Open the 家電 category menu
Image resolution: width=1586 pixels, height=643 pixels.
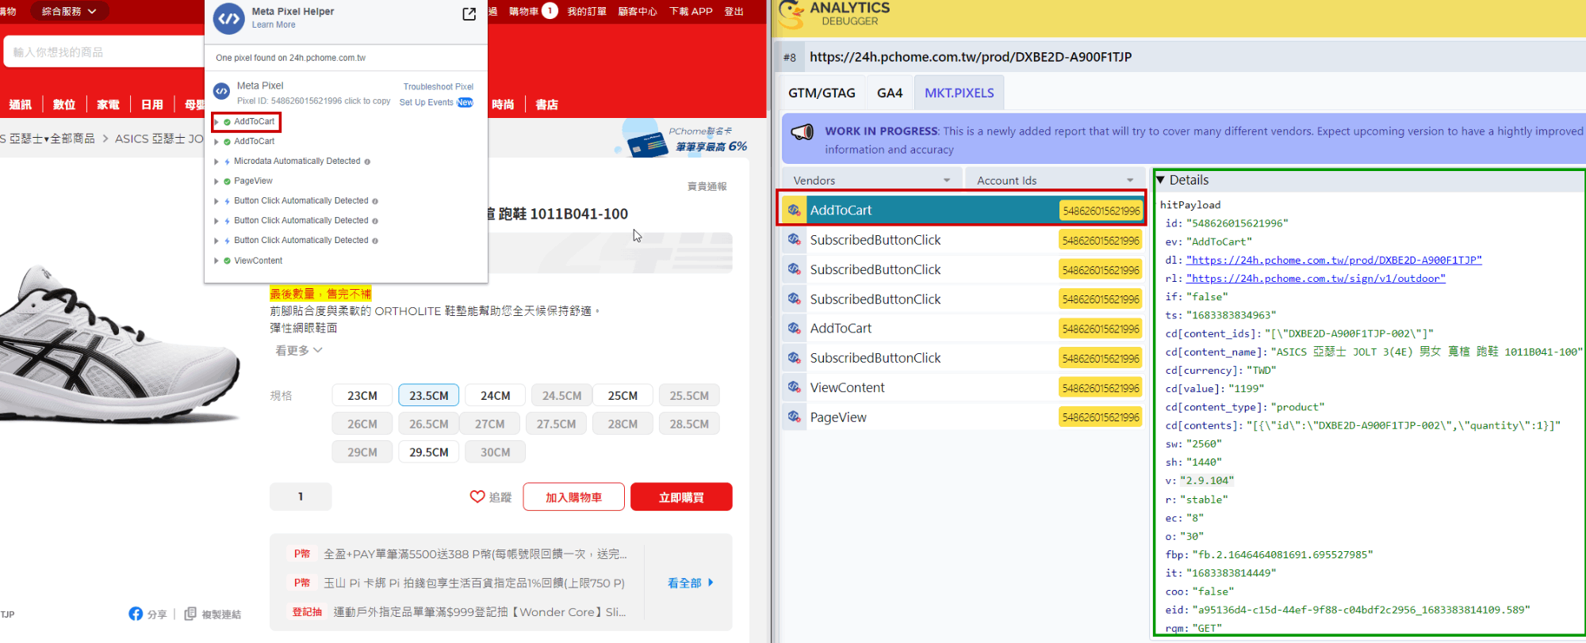point(108,105)
